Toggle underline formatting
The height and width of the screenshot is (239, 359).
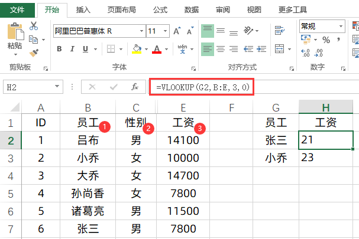pos(85,49)
